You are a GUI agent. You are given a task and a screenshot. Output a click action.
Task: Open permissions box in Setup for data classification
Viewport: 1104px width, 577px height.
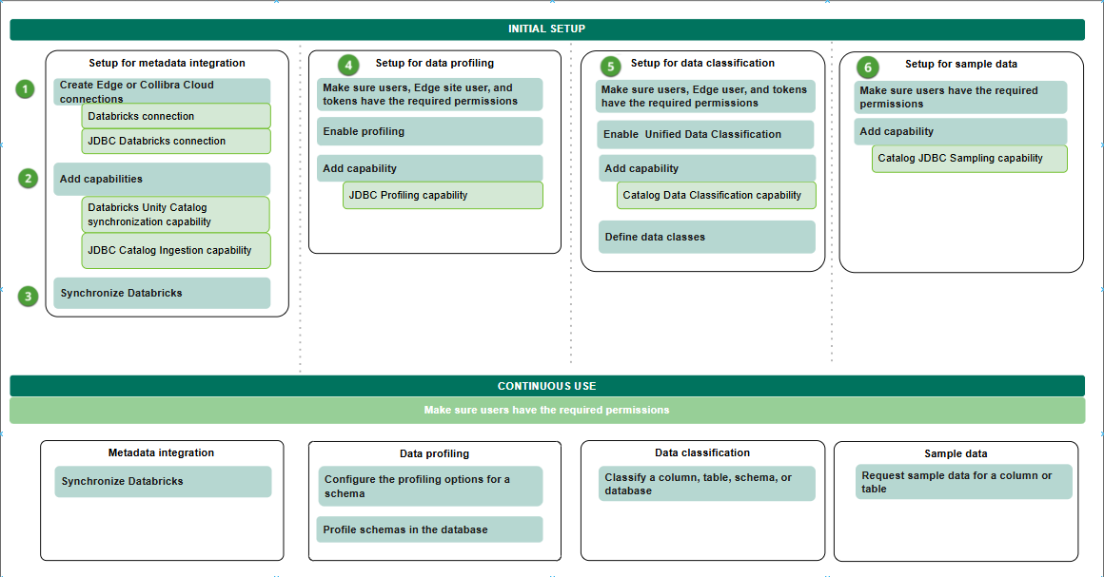[x=705, y=96]
